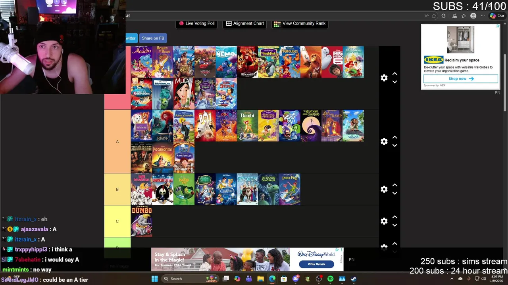The height and width of the screenshot is (285, 508).
Task: Select the Pocahontas poster
Action: (163, 158)
